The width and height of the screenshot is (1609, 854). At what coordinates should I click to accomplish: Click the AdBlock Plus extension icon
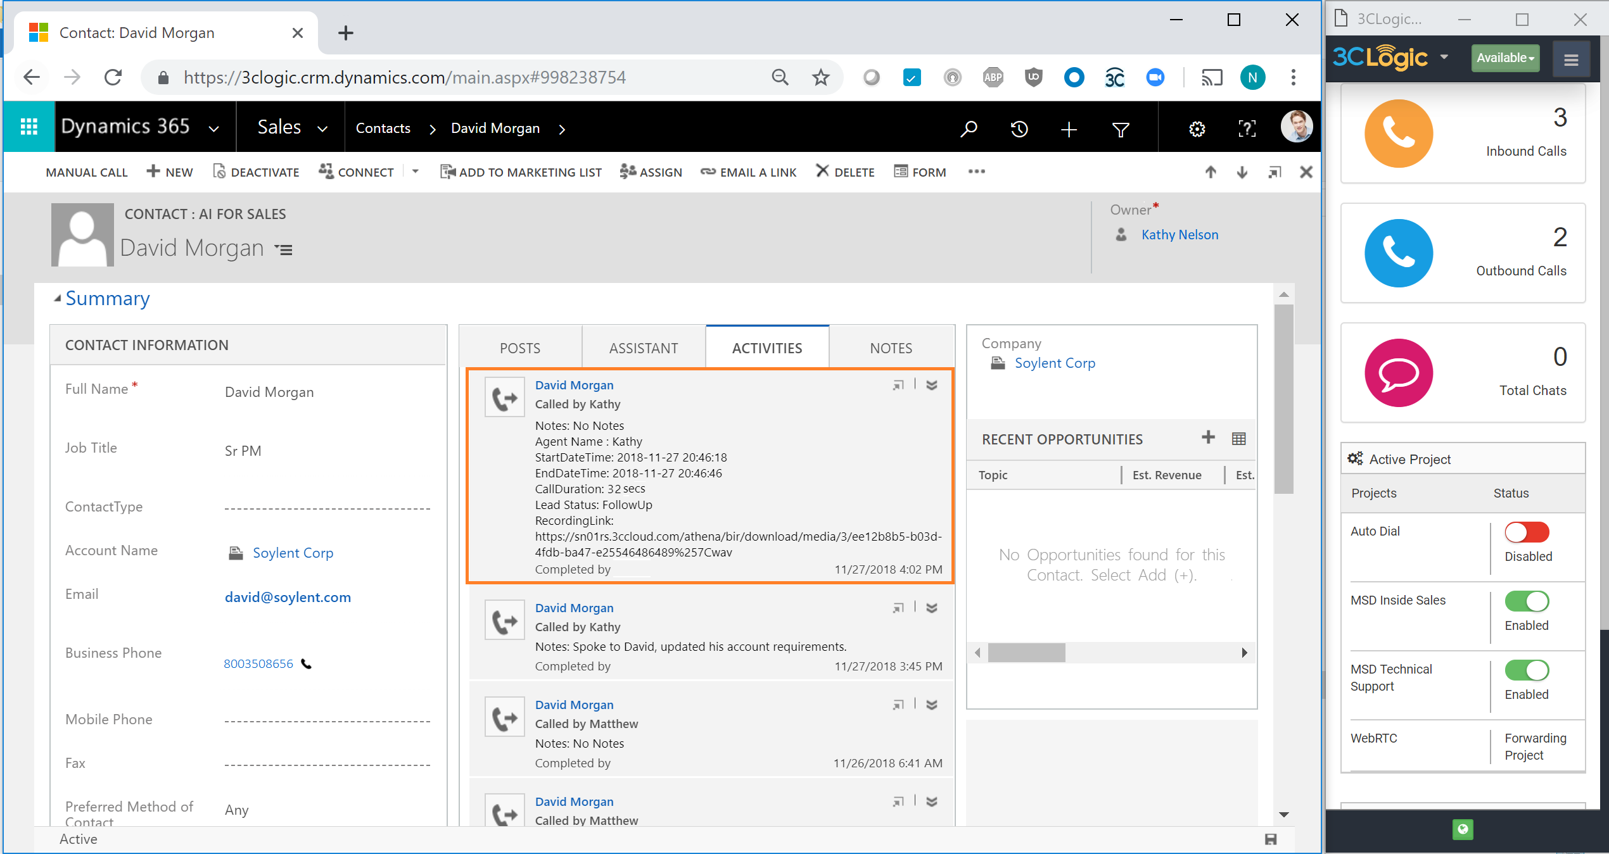[993, 78]
